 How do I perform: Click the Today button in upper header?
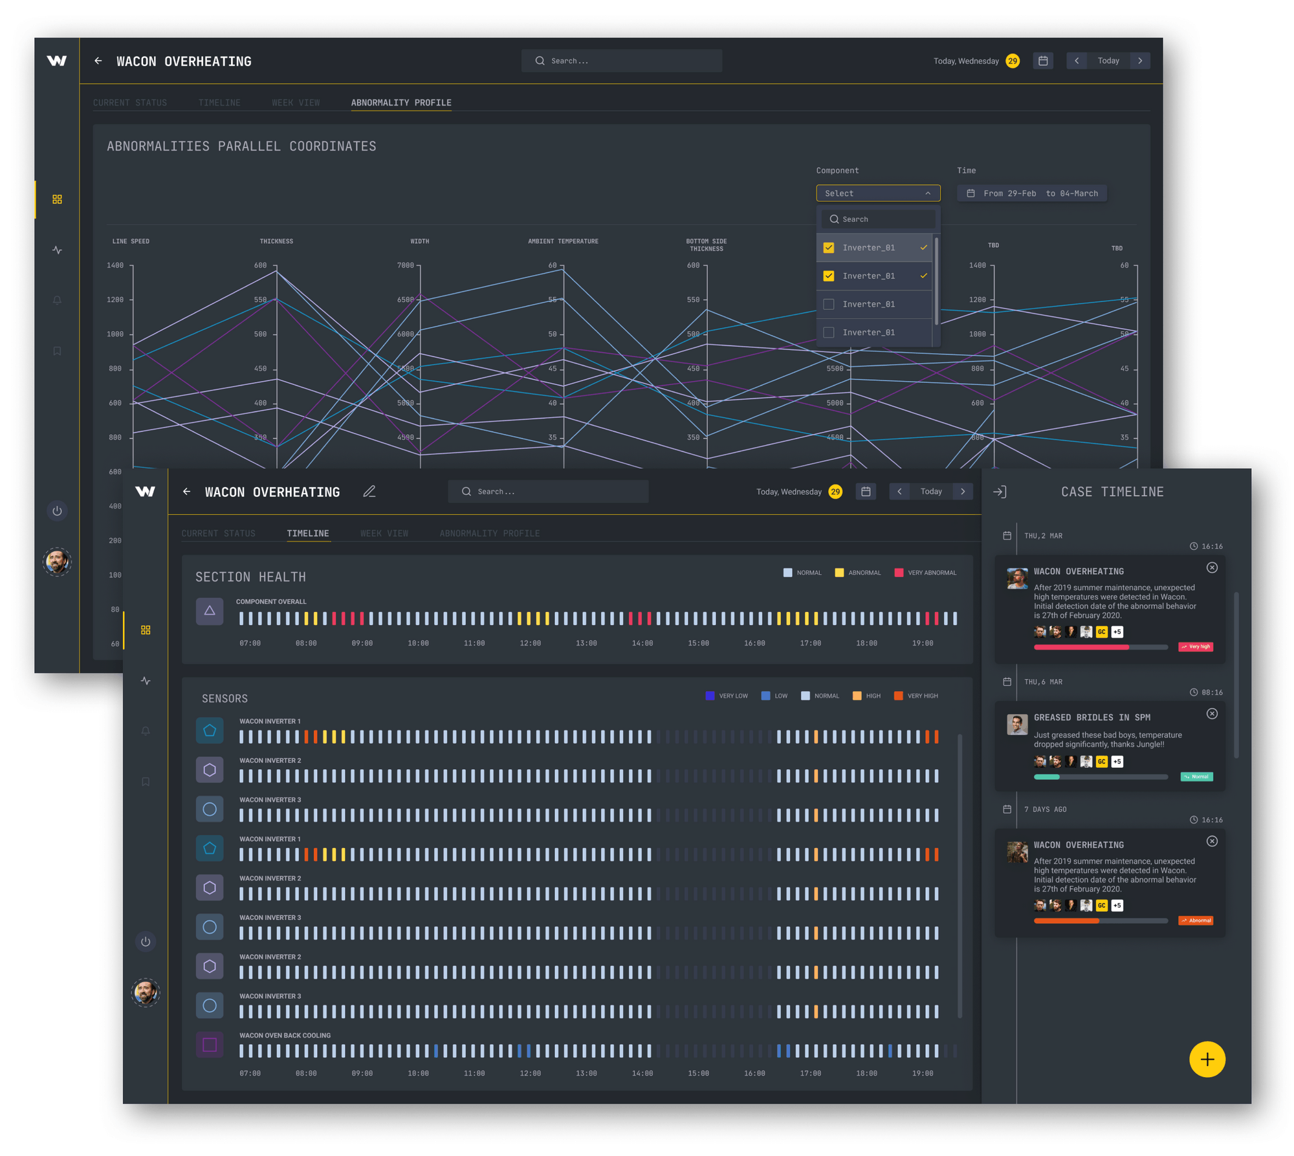[x=1108, y=61]
